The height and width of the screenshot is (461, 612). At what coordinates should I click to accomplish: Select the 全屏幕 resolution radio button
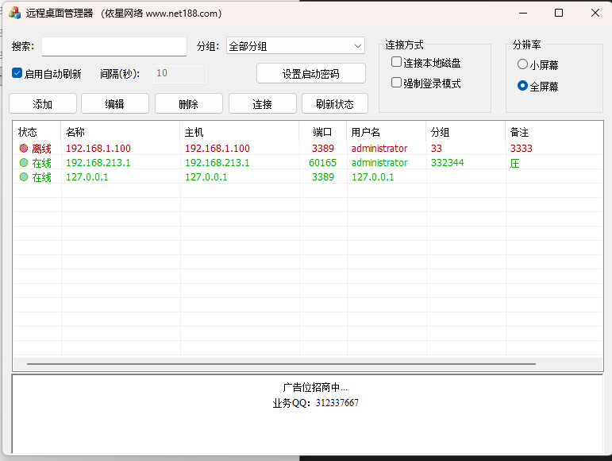522,86
